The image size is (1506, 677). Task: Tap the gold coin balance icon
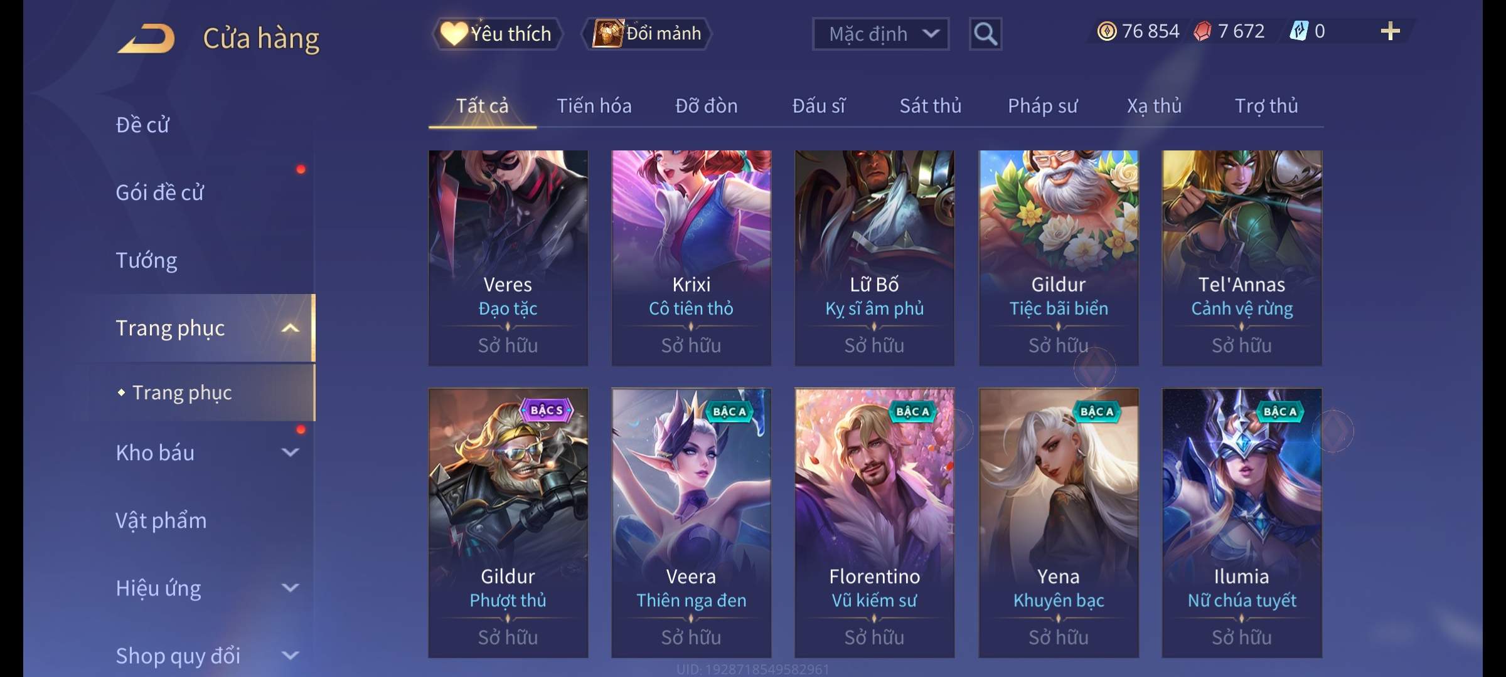pos(1107,31)
